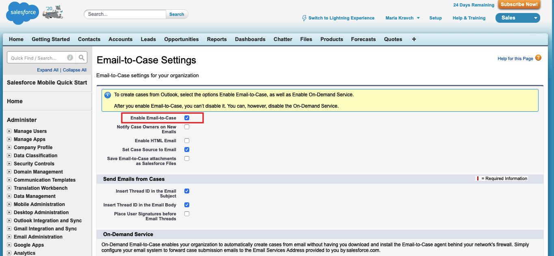This screenshot has width=554, height=256.
Task: Click Switch to Lightning Experience link
Action: click(x=341, y=18)
